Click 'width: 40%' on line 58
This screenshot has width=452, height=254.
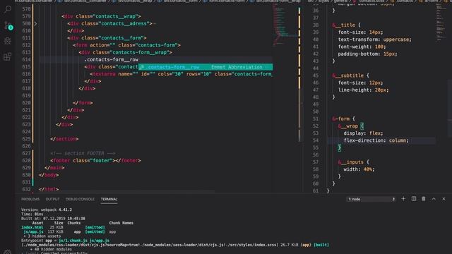point(359,169)
